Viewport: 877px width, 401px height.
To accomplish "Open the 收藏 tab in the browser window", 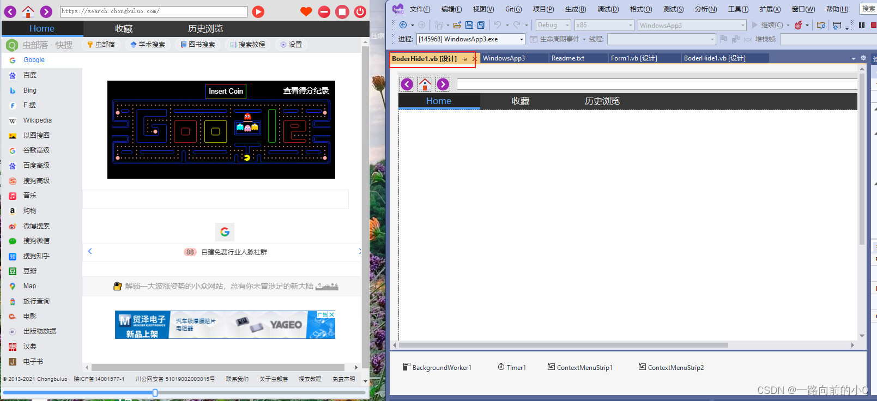I will click(x=124, y=28).
